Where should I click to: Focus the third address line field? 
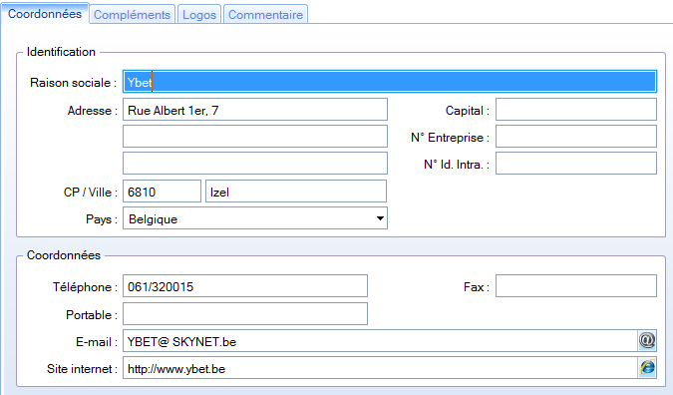(255, 164)
